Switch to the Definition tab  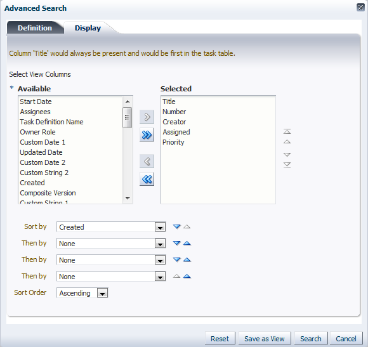(35, 28)
